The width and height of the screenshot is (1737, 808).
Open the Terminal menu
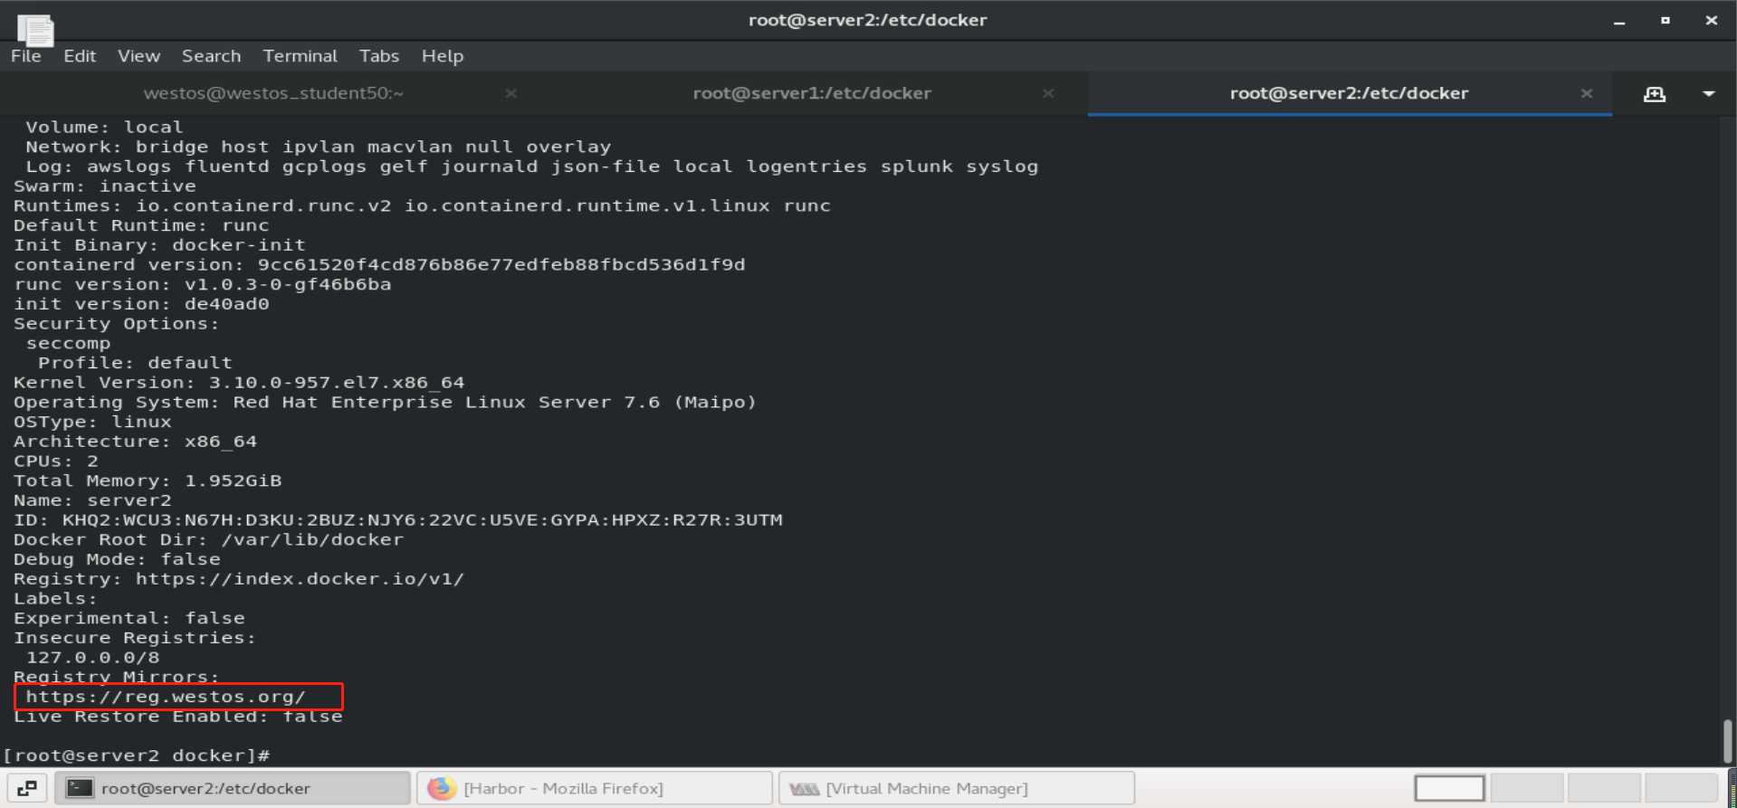pyautogui.click(x=300, y=56)
